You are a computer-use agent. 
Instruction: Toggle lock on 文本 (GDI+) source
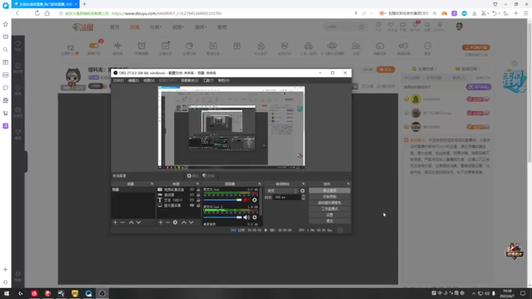pos(198,200)
